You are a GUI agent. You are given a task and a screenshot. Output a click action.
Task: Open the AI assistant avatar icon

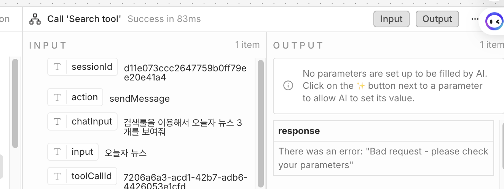tap(494, 22)
